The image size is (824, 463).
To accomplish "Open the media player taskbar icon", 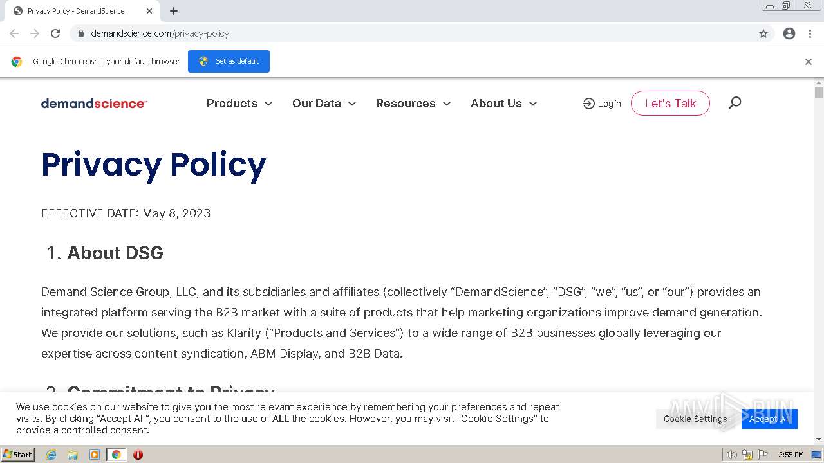I will pos(95,455).
